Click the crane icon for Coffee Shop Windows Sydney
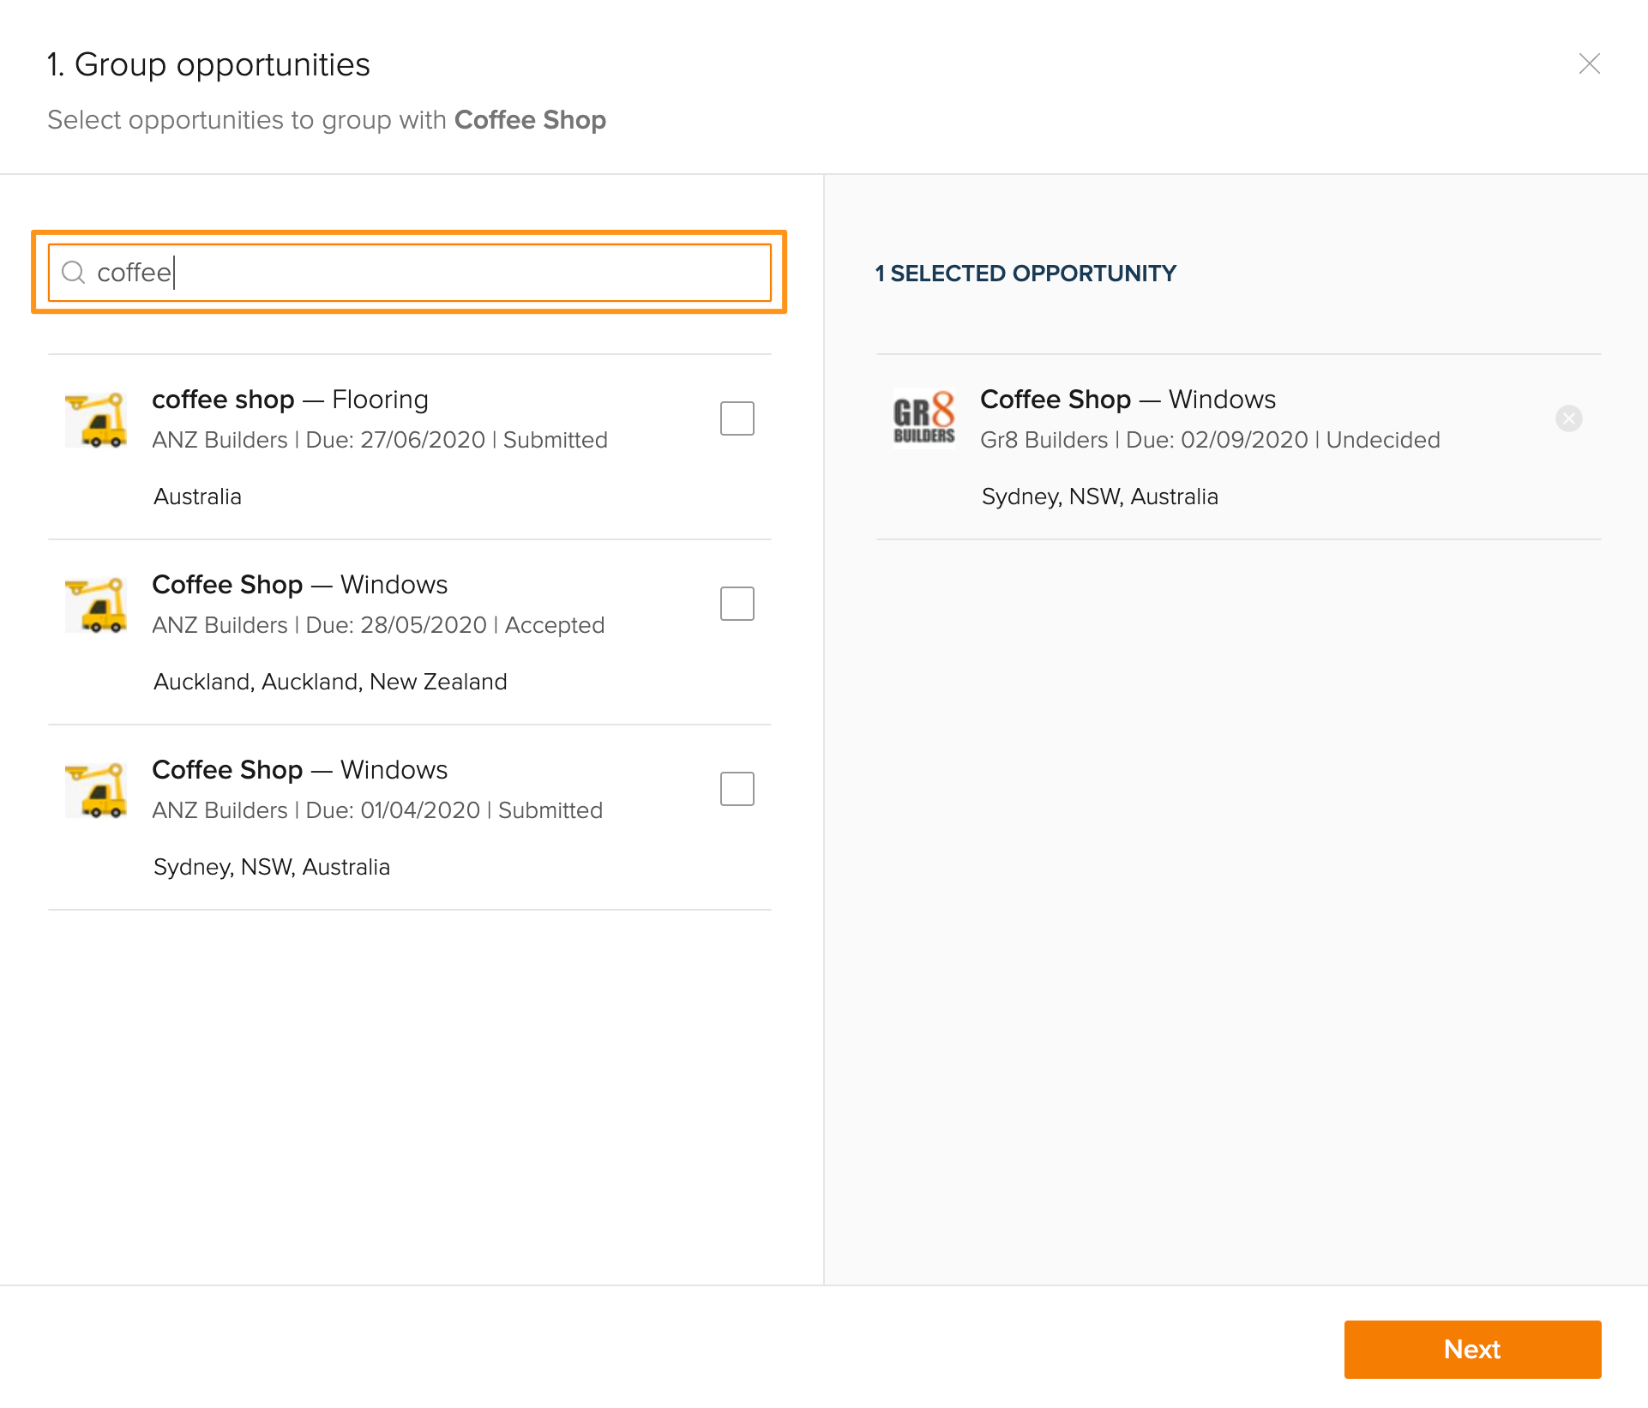 pos(99,790)
